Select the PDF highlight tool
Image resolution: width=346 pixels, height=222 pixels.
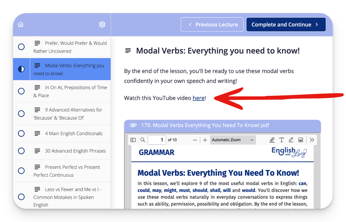click(272, 140)
